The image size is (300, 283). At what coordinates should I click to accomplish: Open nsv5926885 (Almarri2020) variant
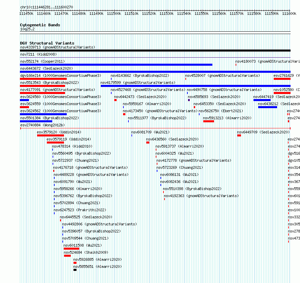coord(97,259)
